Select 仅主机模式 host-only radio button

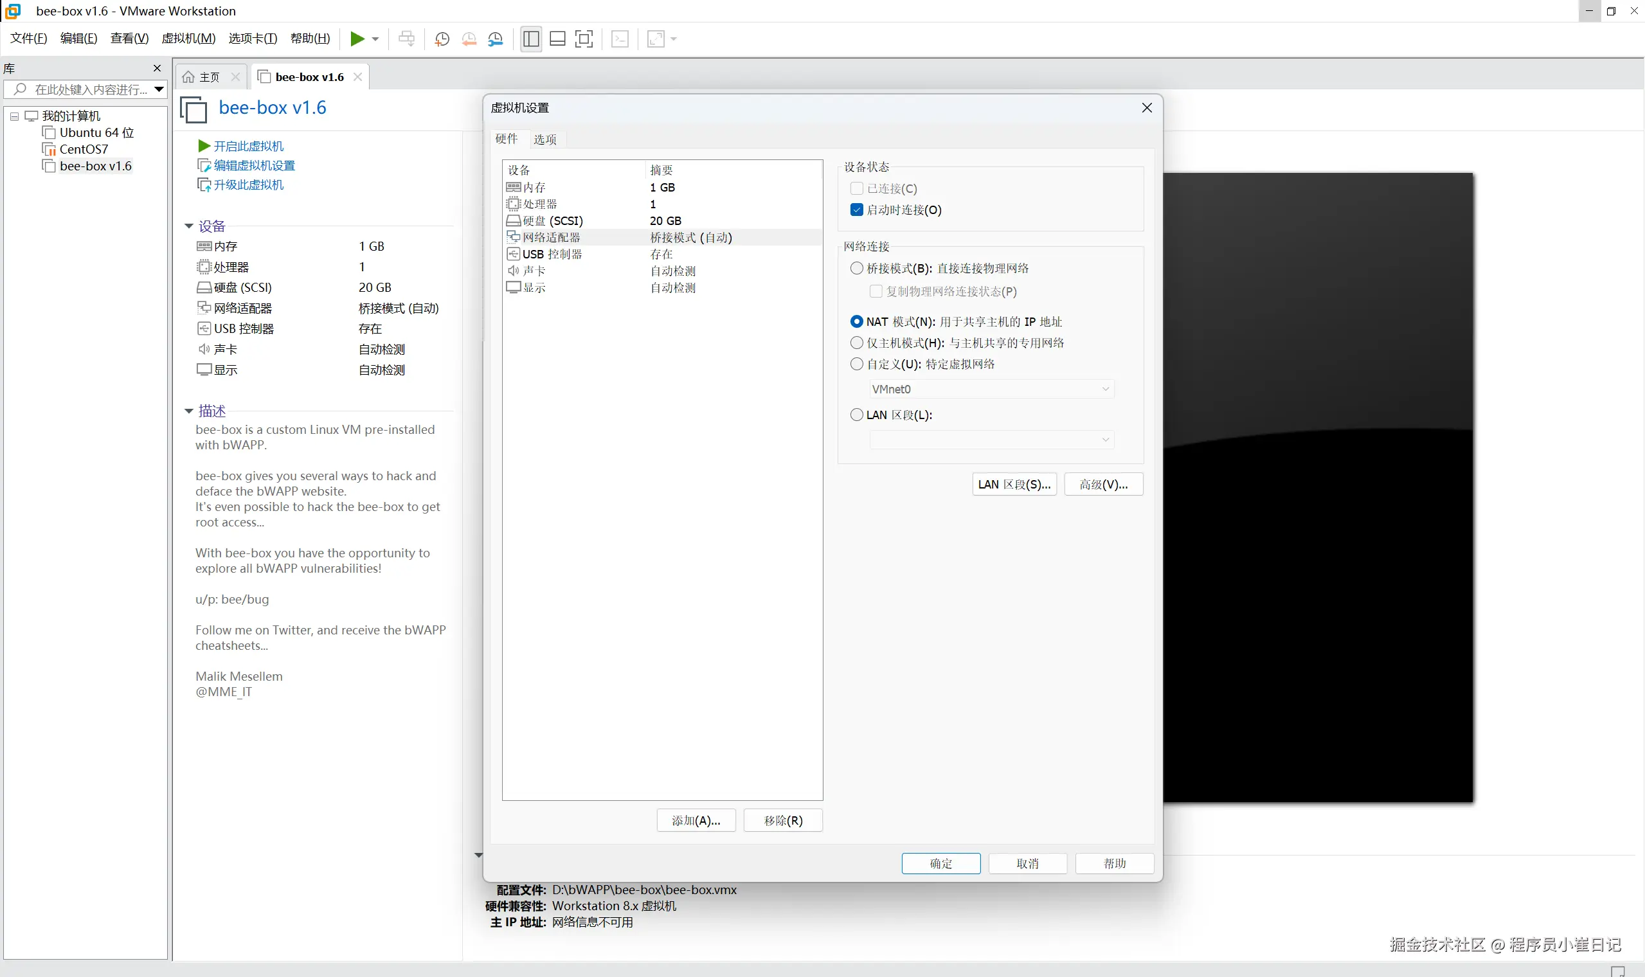[x=856, y=343]
